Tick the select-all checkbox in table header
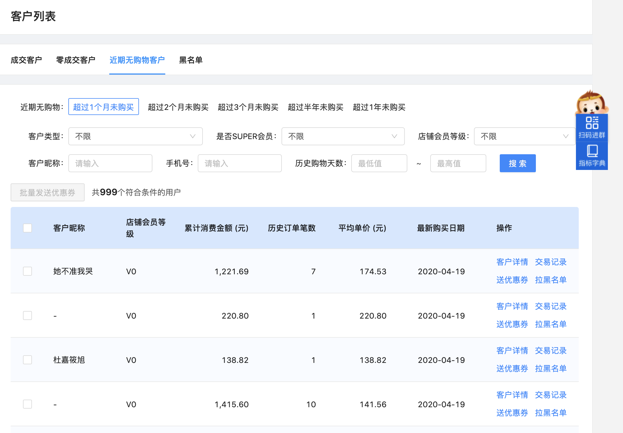623x433 pixels. pos(27,228)
